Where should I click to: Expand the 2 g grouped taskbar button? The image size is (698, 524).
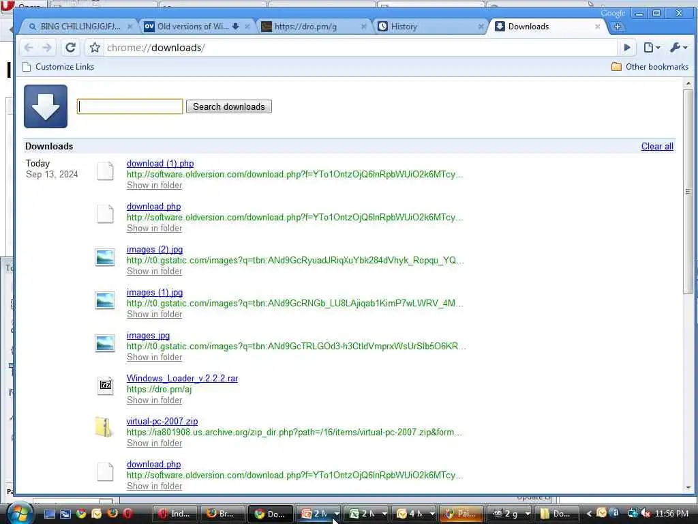[511, 514]
